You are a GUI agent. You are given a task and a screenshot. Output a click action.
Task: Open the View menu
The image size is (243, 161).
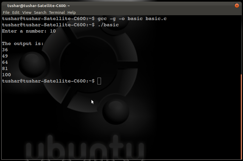(27, 12)
